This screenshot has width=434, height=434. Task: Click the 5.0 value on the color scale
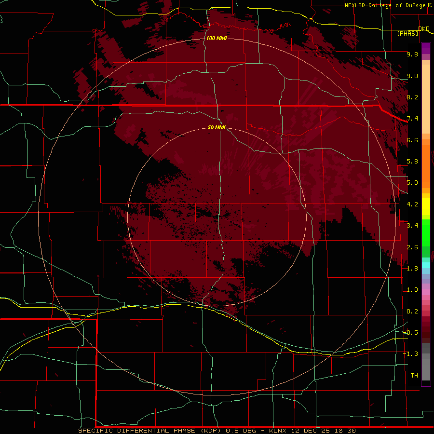[412, 183]
